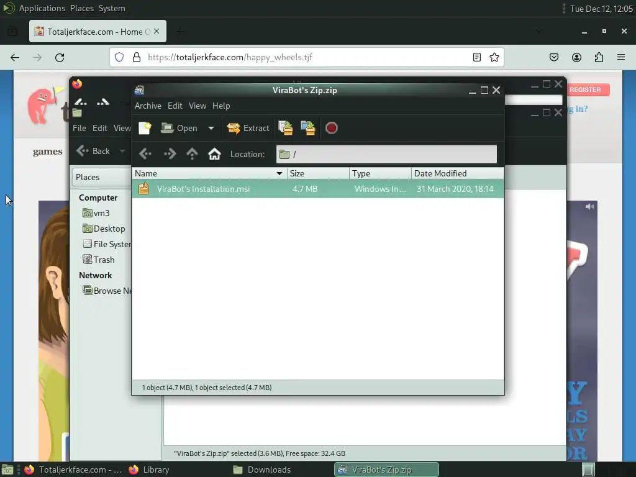This screenshot has height=477, width=636.
Task: Click the games link on the website
Action: point(47,152)
